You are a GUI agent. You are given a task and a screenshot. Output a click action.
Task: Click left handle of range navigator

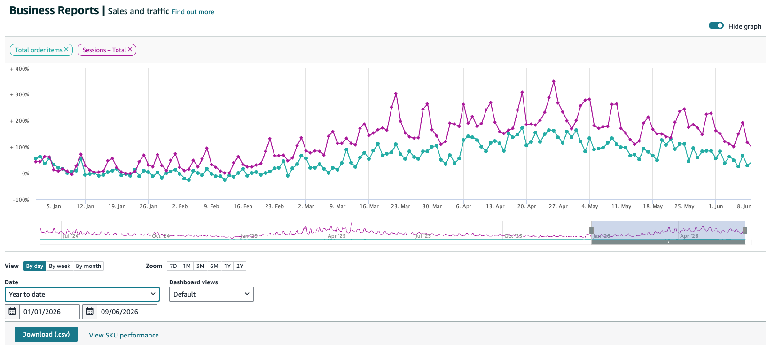click(x=591, y=230)
